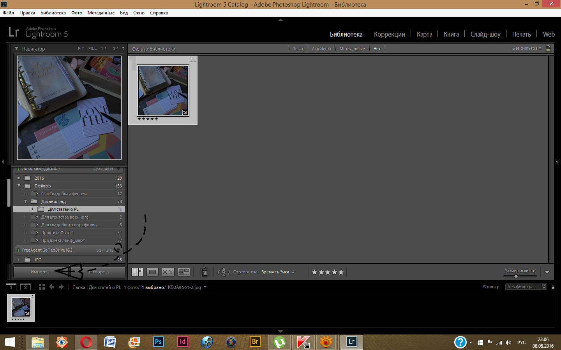Switch to Коррекции module
561x350 pixels.
tap(389, 34)
